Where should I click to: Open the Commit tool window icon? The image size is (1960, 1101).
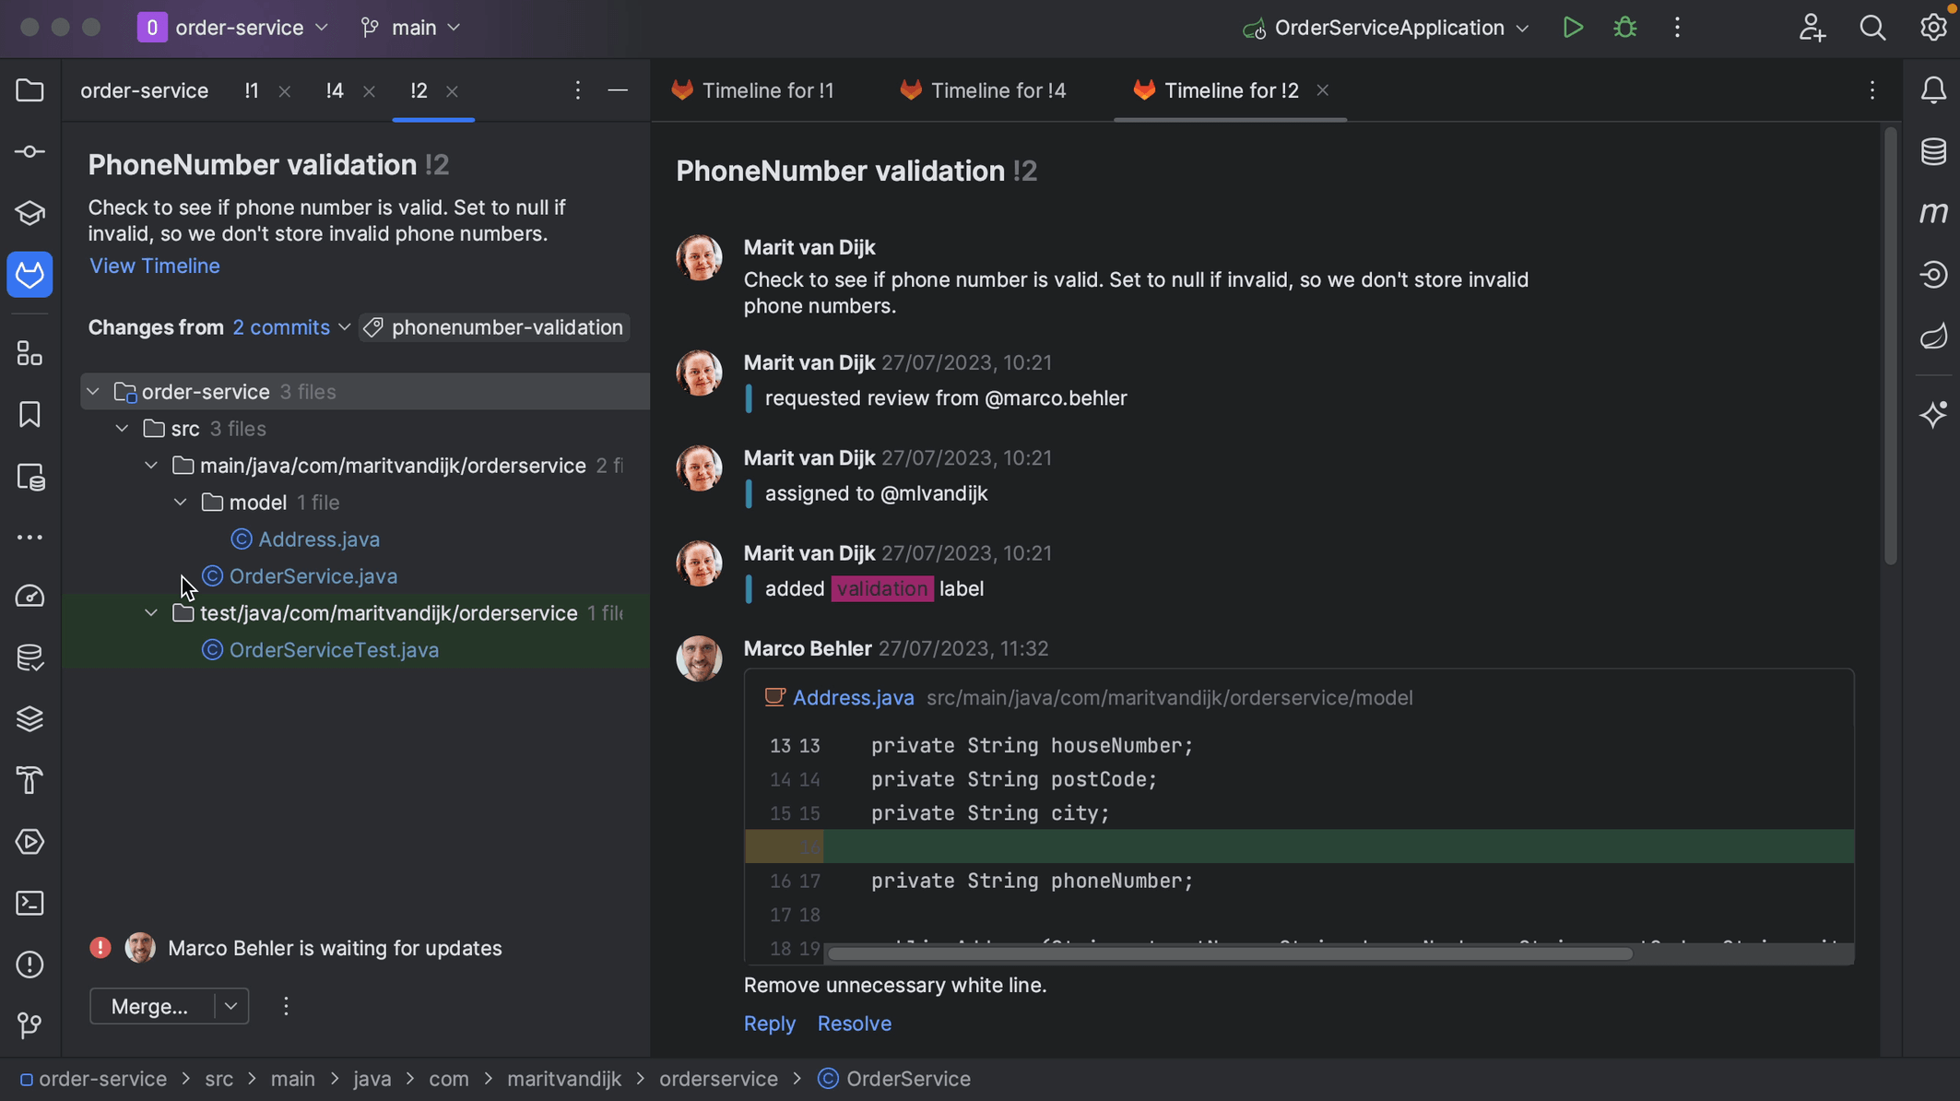pyautogui.click(x=30, y=152)
